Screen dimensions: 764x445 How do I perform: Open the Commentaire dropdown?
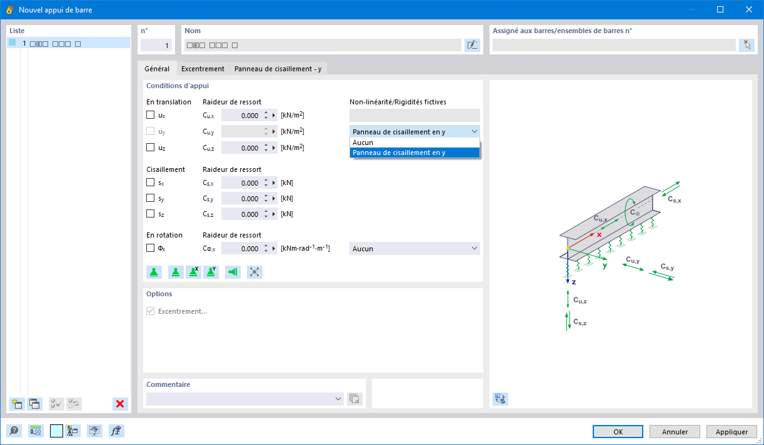tap(244, 399)
